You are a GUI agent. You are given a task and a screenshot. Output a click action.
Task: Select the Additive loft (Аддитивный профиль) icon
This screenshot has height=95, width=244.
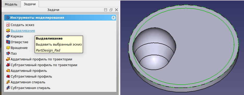[x=8, y=71]
